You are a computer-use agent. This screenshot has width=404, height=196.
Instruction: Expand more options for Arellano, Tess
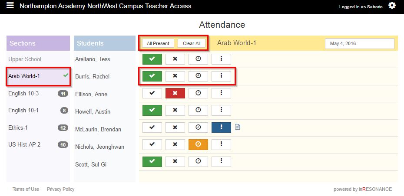click(x=221, y=59)
